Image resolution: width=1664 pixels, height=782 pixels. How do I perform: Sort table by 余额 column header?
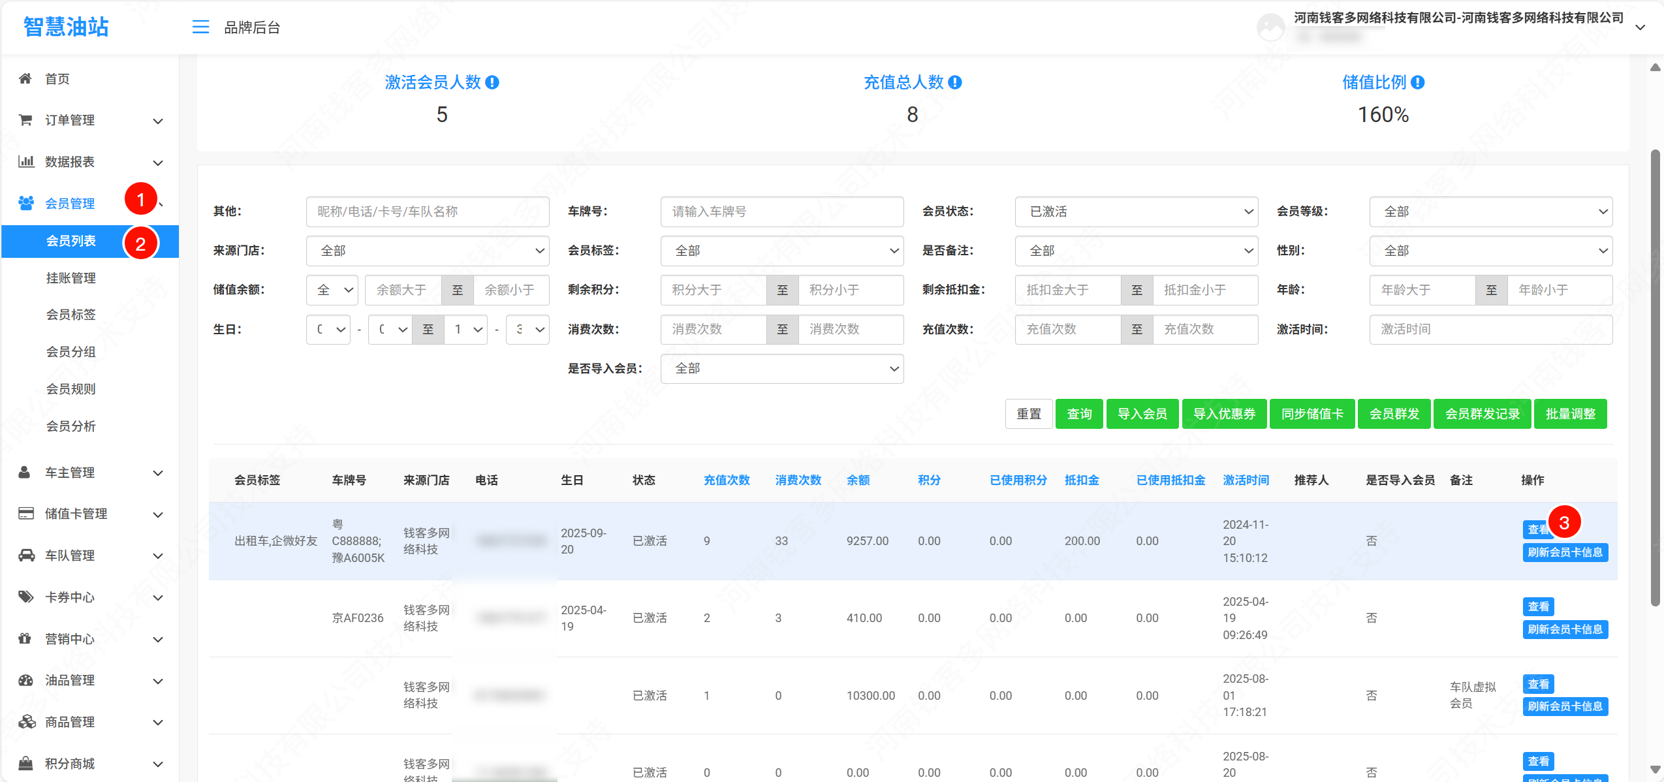[858, 480]
